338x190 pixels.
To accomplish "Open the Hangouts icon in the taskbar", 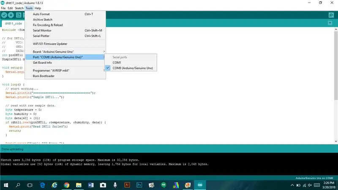I will tap(164, 185).
